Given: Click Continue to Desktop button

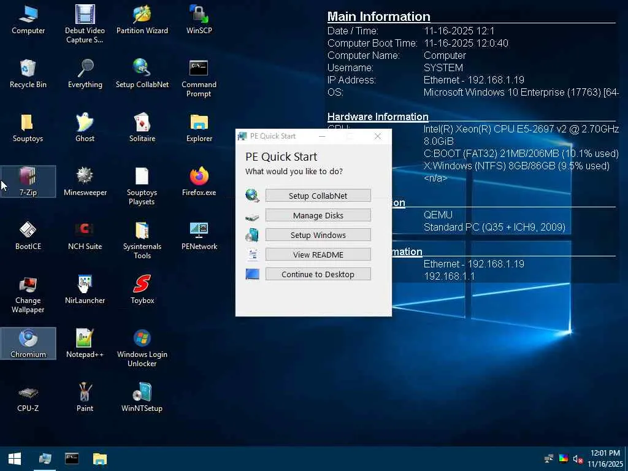Looking at the screenshot, I should pyautogui.click(x=318, y=274).
